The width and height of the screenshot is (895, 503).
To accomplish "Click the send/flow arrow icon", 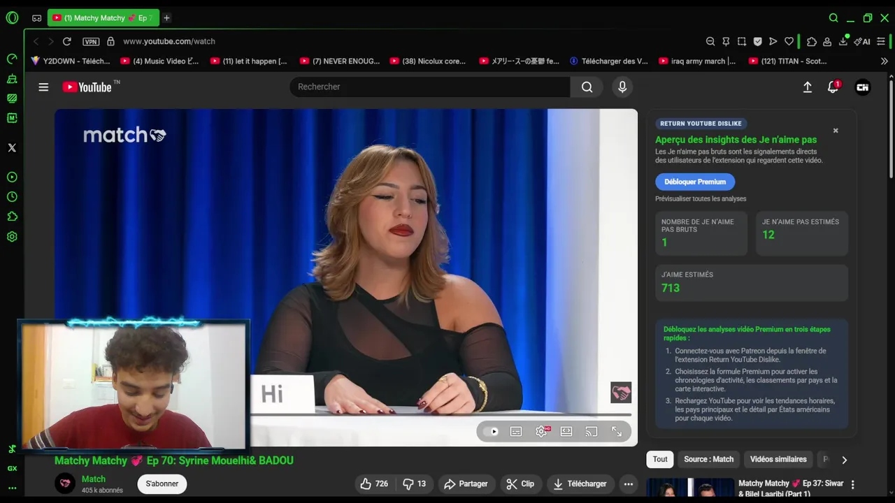I will pyautogui.click(x=773, y=42).
